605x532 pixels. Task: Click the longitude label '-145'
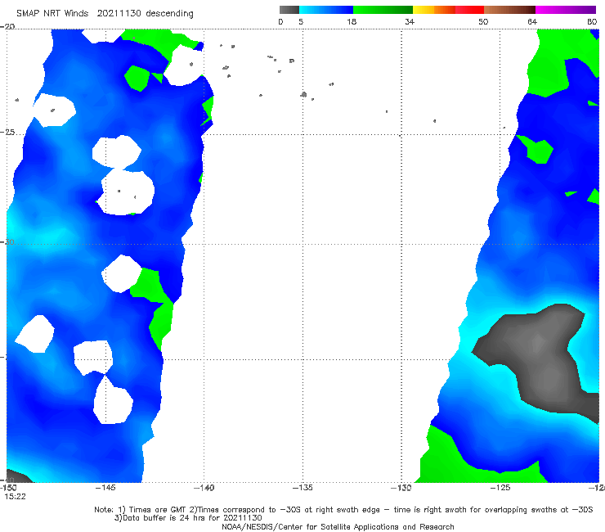105,488
